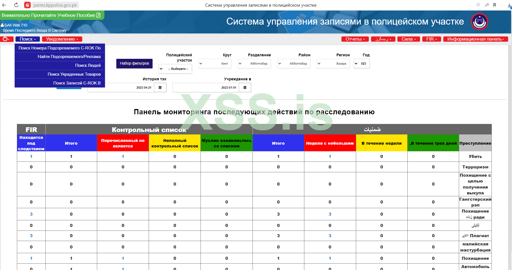Choose a police station from the Выберите dropdown
512x270 pixels.
point(175,69)
